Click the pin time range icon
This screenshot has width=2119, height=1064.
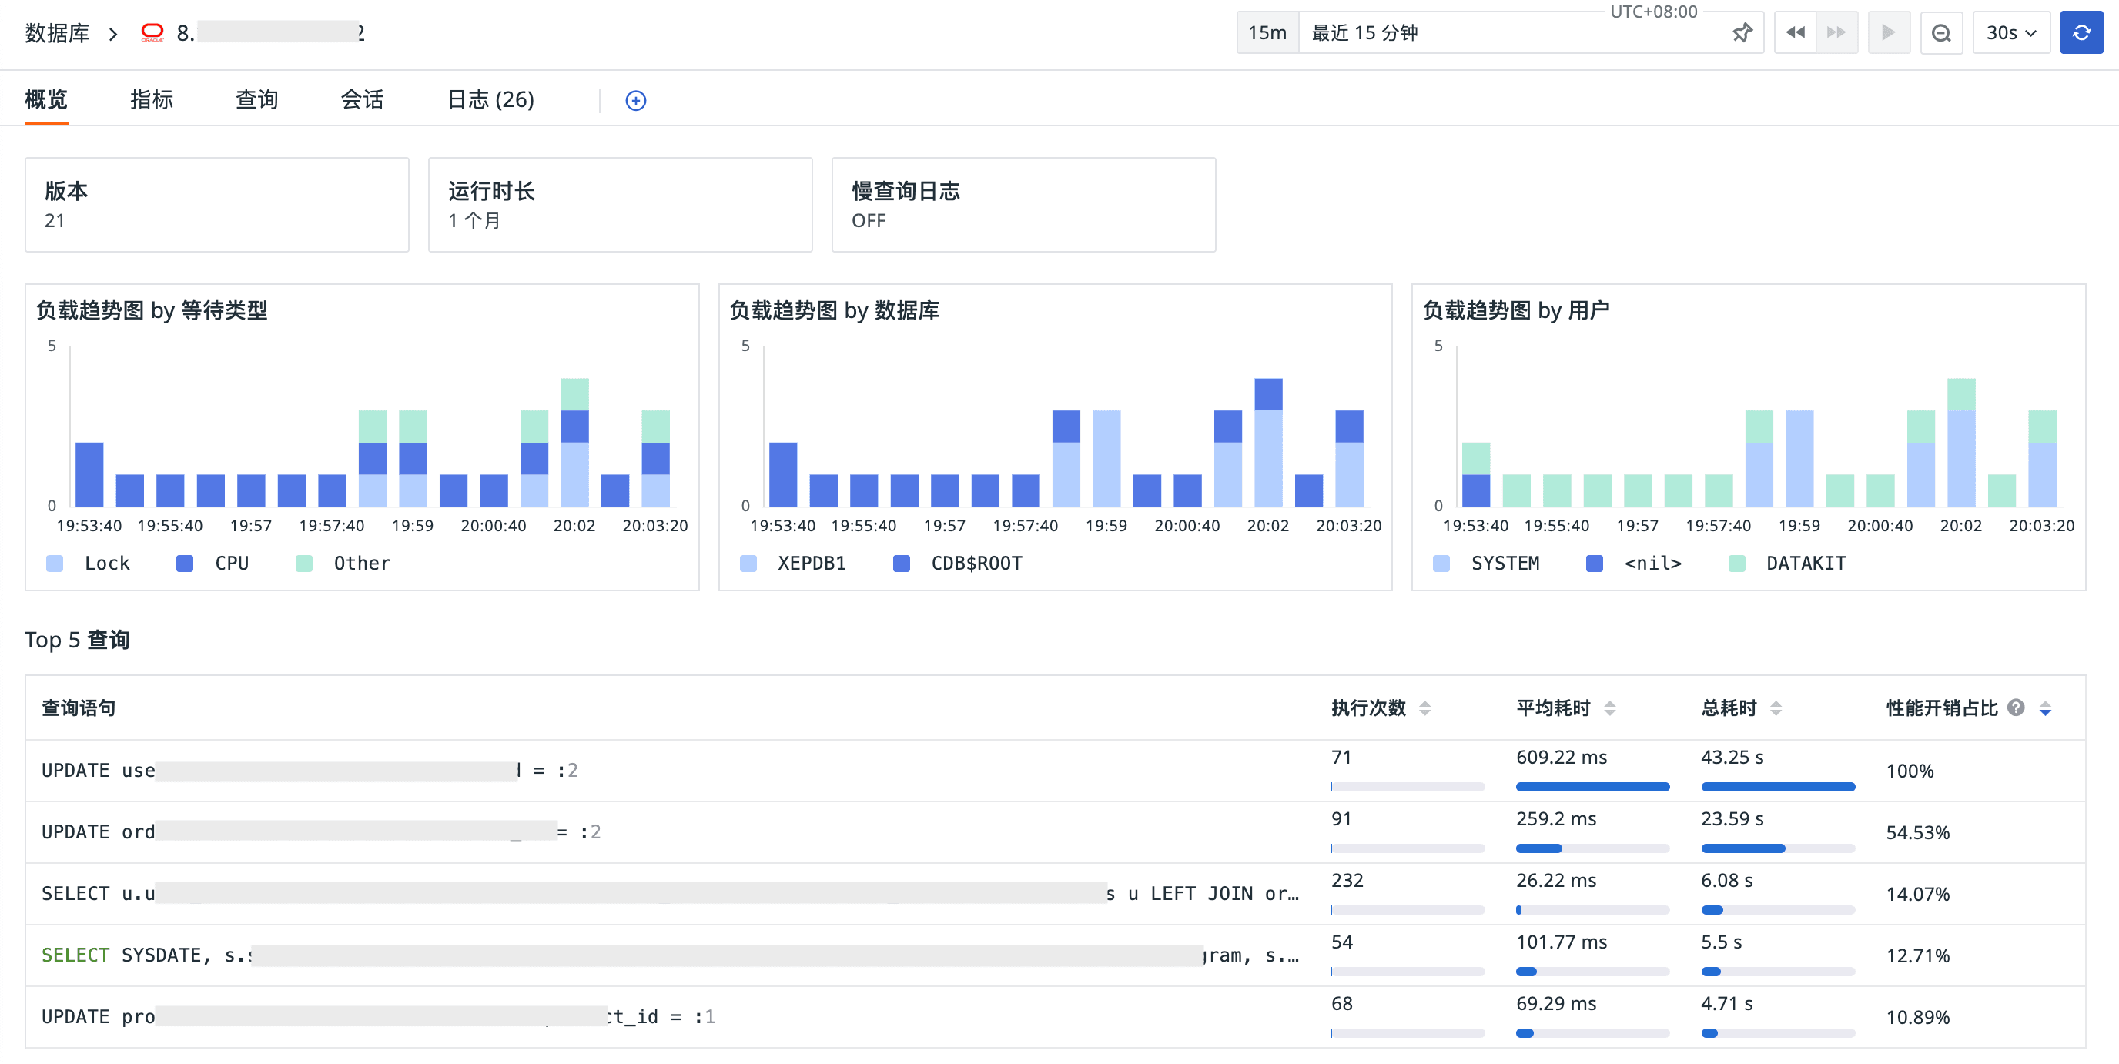click(x=1742, y=33)
